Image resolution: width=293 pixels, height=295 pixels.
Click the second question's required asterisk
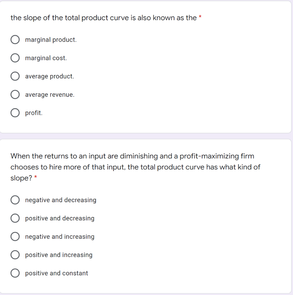pos(36,176)
